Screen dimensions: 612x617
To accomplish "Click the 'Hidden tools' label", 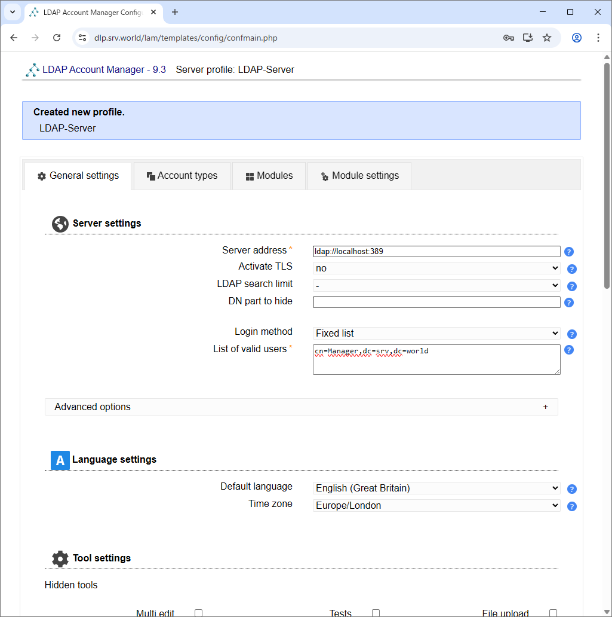I will coord(71,585).
